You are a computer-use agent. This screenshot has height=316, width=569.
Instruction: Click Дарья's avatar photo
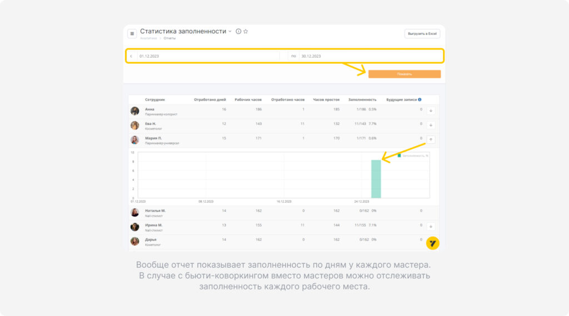[x=135, y=241]
